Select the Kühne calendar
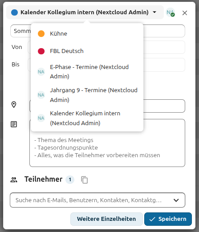199x232 pixels. 87,34
